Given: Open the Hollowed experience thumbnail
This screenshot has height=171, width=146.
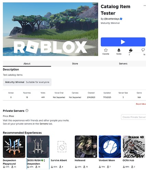Looking at the screenshot, I should 86,147.
